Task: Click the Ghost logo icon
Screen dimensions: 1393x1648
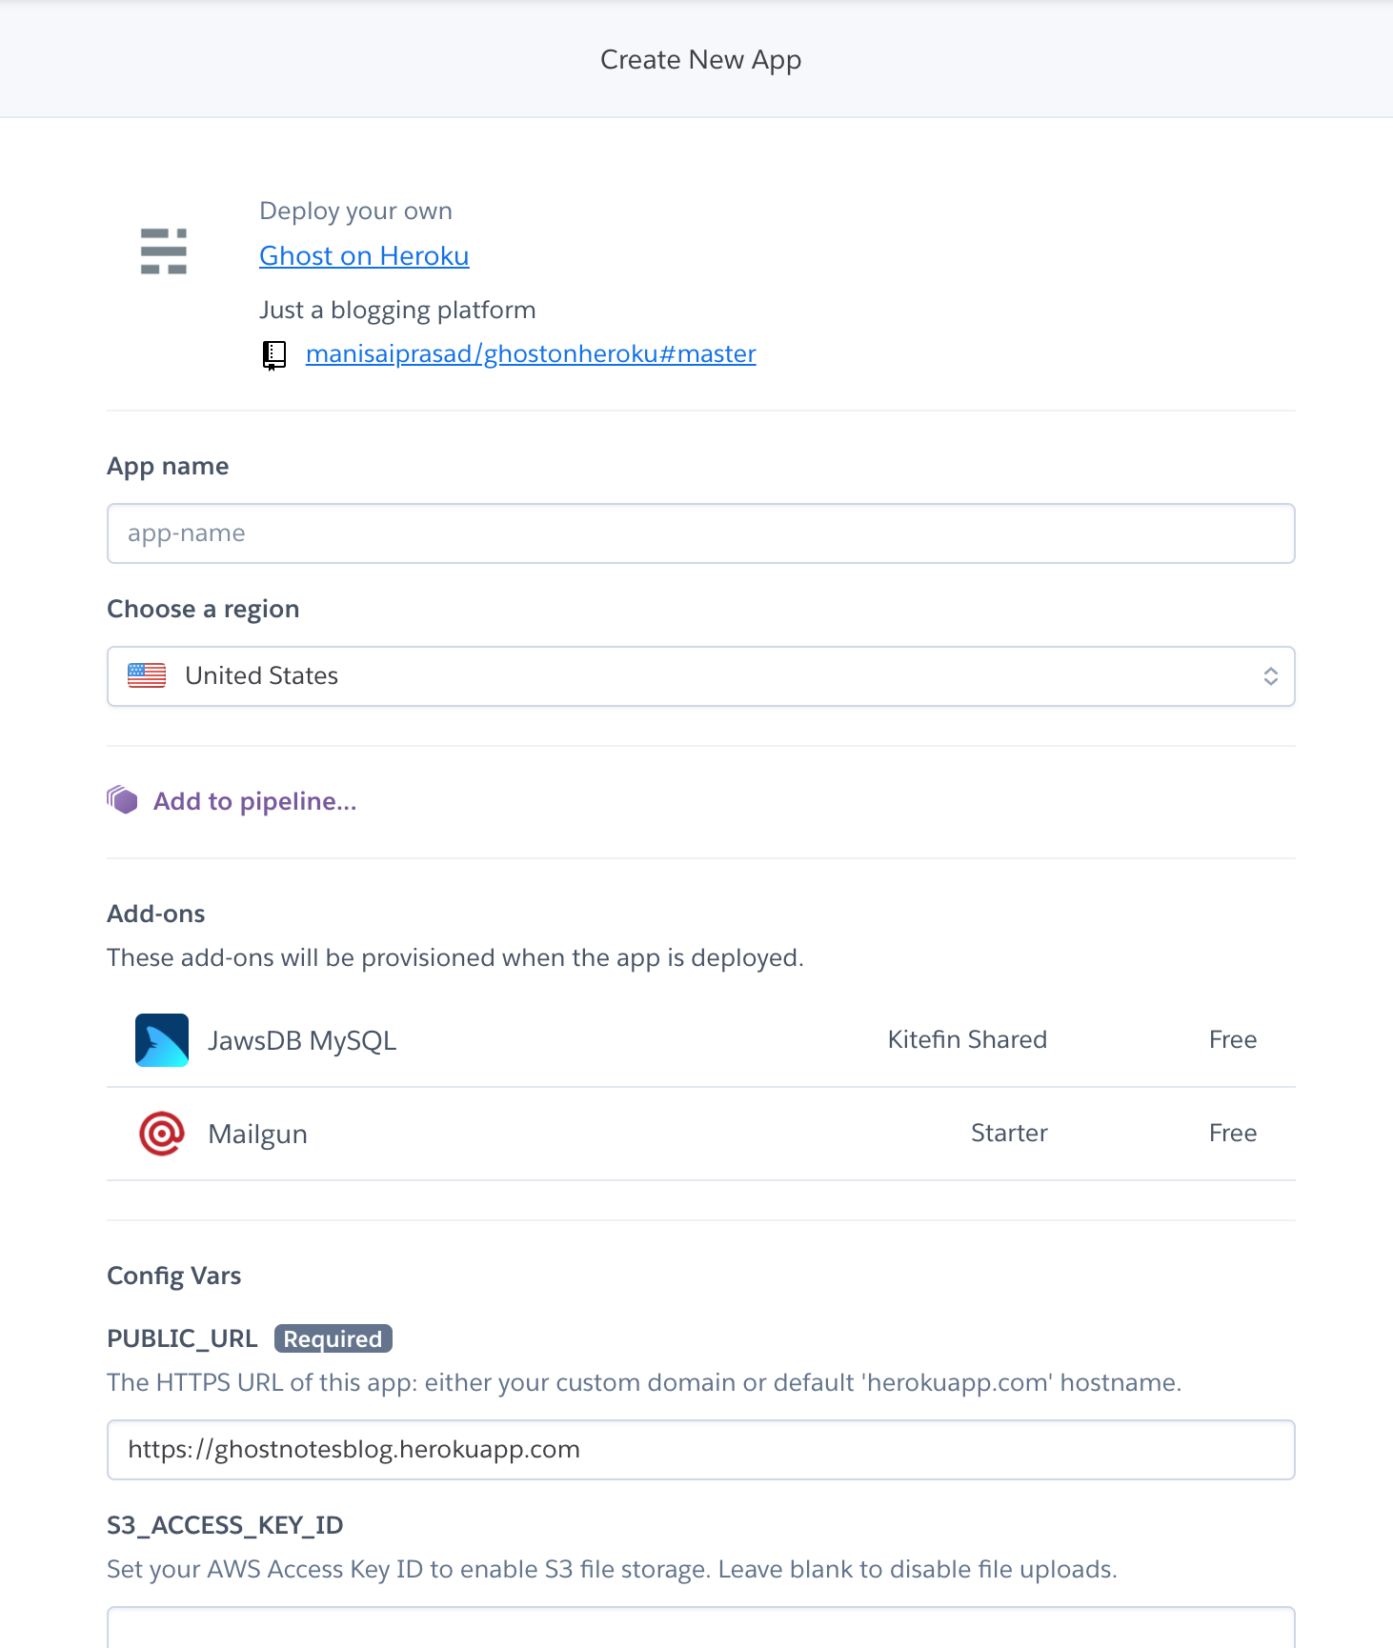Action: [x=163, y=251]
